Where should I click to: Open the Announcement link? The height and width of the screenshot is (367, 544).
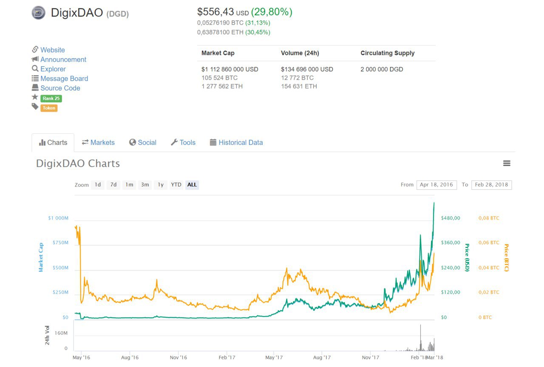(x=63, y=59)
